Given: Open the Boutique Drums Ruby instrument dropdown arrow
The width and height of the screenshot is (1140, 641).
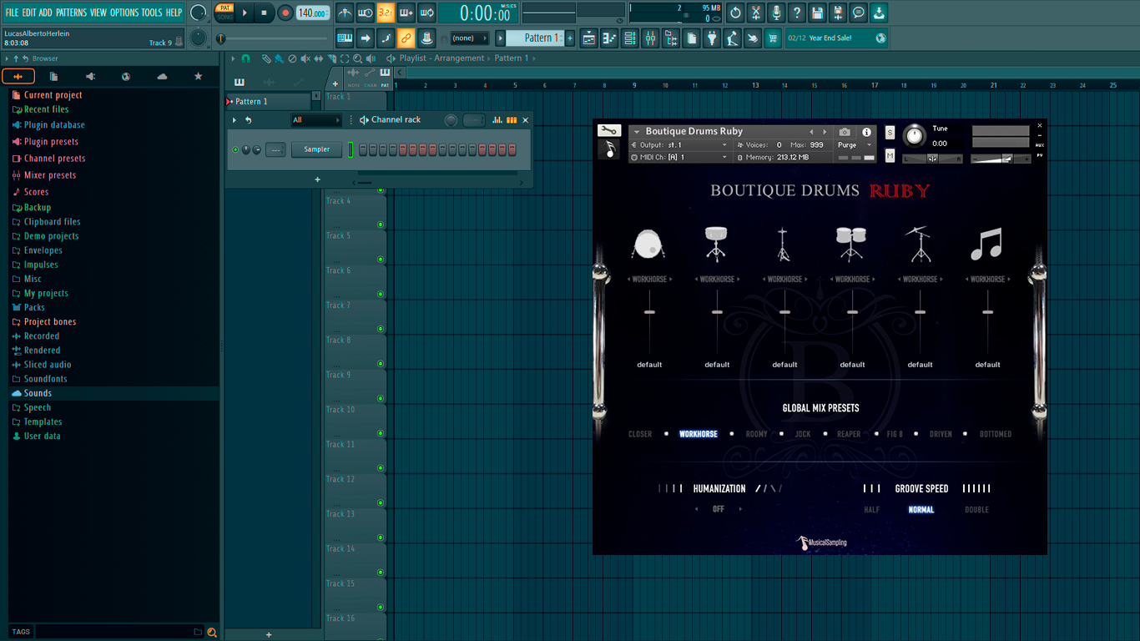Looking at the screenshot, I should 637,132.
